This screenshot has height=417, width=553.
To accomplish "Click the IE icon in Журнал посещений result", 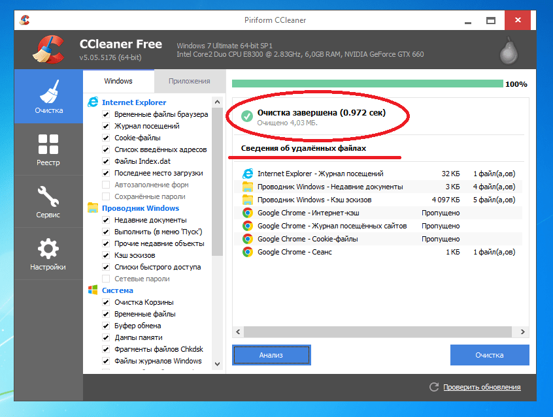I will [248, 174].
